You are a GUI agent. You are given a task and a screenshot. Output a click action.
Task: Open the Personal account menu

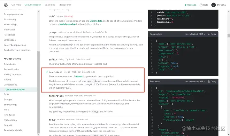(219, 5)
